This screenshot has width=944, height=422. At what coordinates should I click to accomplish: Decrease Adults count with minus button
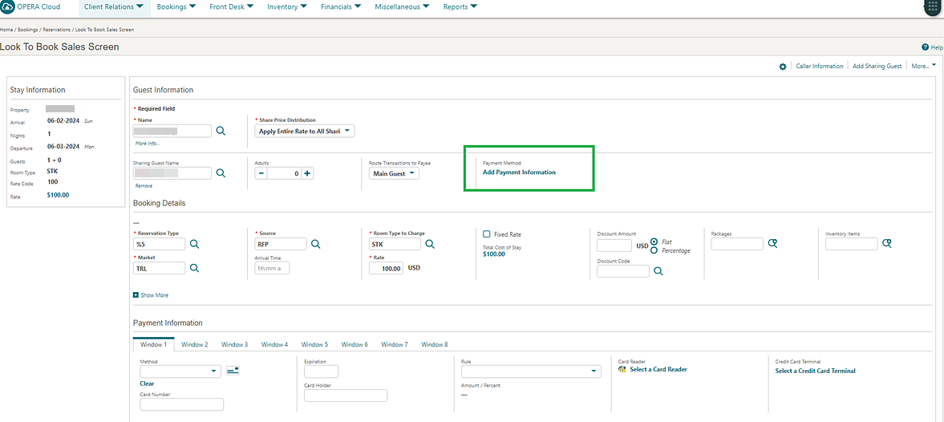coord(261,173)
